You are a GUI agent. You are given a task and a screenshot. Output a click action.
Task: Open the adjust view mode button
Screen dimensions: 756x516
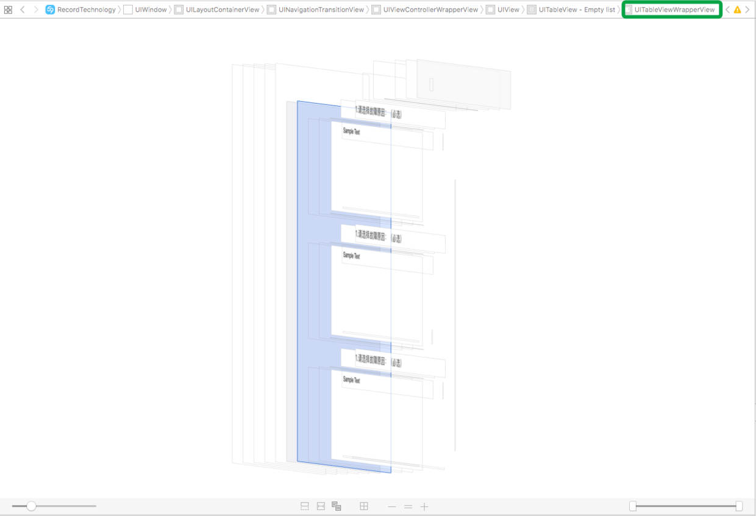point(337,506)
